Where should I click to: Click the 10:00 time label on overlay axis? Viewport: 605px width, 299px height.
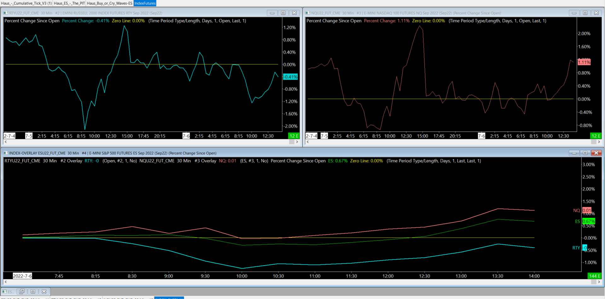[242, 276]
